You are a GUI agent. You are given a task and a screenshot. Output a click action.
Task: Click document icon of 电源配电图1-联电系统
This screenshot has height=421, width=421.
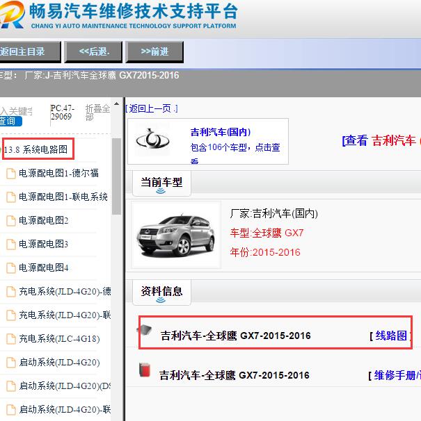click(x=11, y=197)
